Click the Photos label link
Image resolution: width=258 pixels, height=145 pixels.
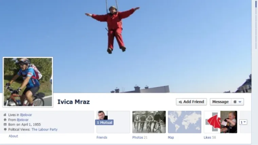(x=137, y=138)
